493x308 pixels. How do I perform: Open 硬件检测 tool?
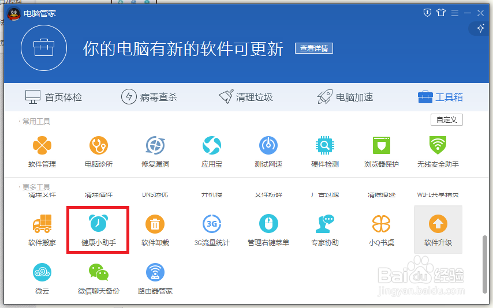[325, 152]
